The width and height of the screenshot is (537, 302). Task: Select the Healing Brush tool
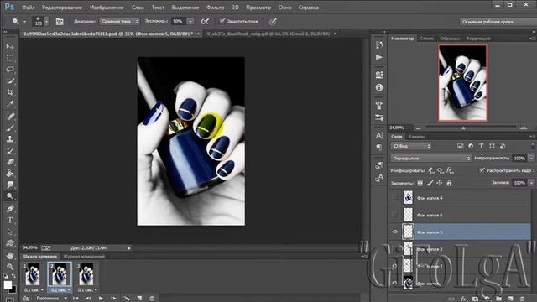10,116
